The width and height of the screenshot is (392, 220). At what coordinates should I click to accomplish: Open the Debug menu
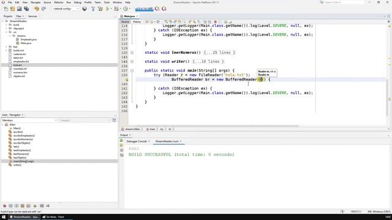pos(78,2)
